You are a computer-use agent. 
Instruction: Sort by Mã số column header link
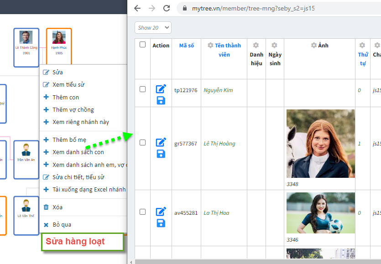186,46
